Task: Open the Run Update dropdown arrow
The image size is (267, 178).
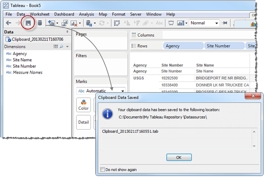Action: click(x=108, y=23)
